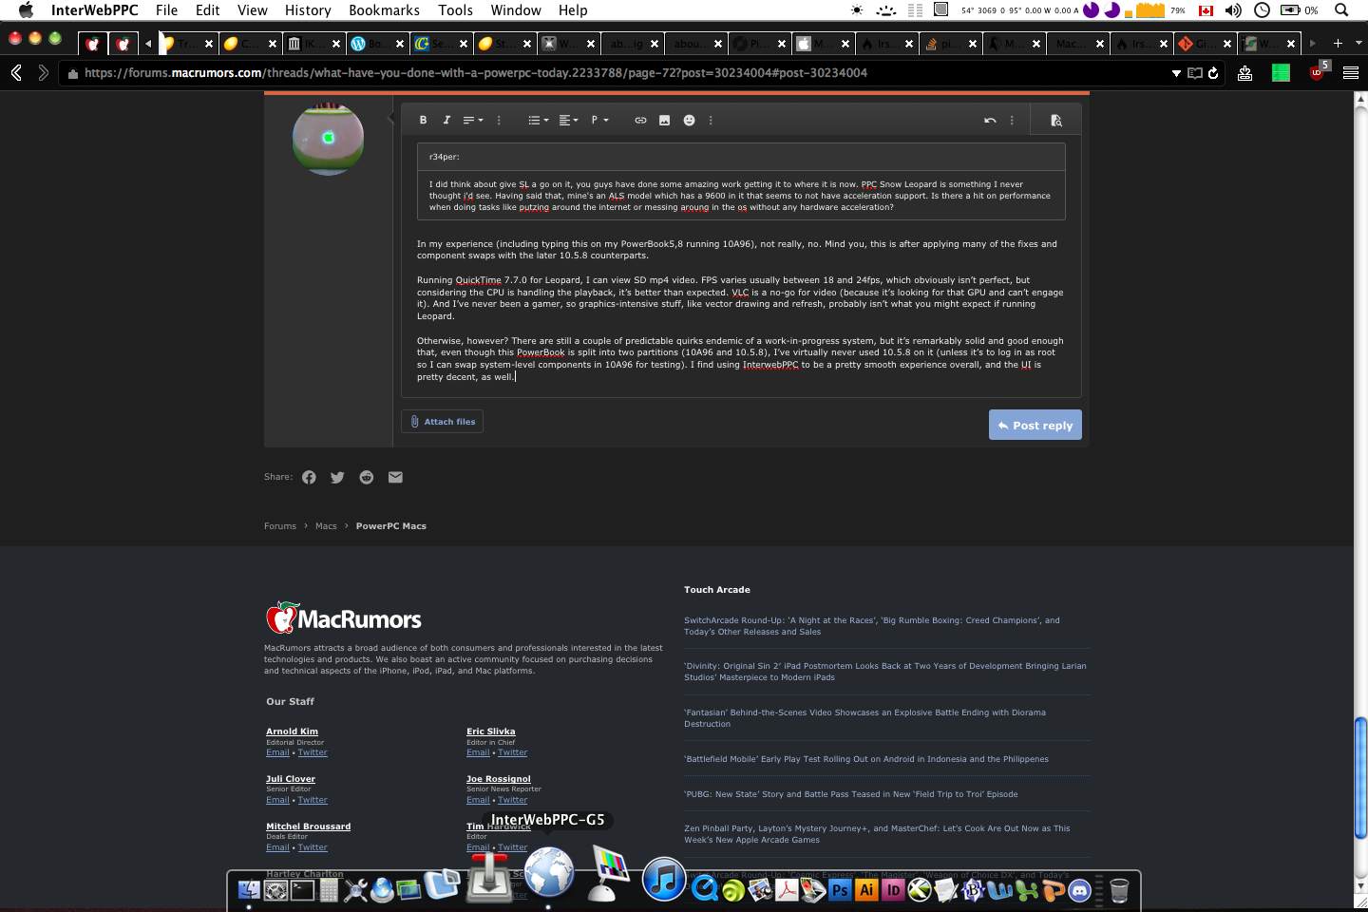Screen dimensions: 1368x912
Task: Open the Trash in the Dock
Action: coord(1119,890)
